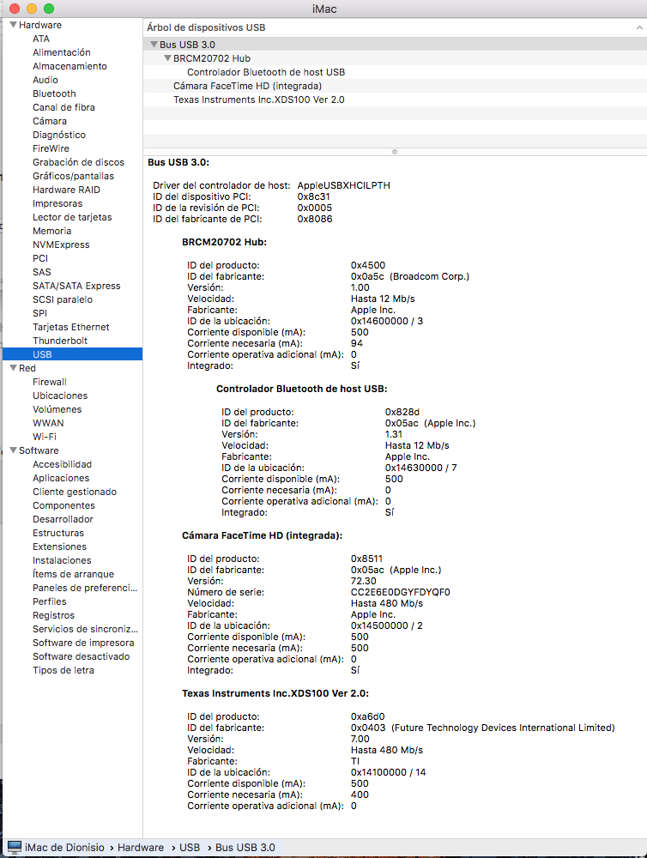
Task: Select SCSI paralelo entry
Action: tap(63, 299)
